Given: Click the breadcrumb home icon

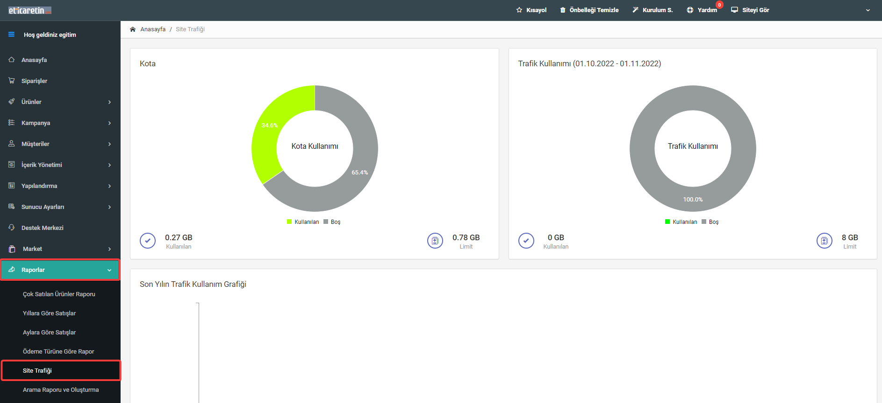Looking at the screenshot, I should [x=133, y=29].
